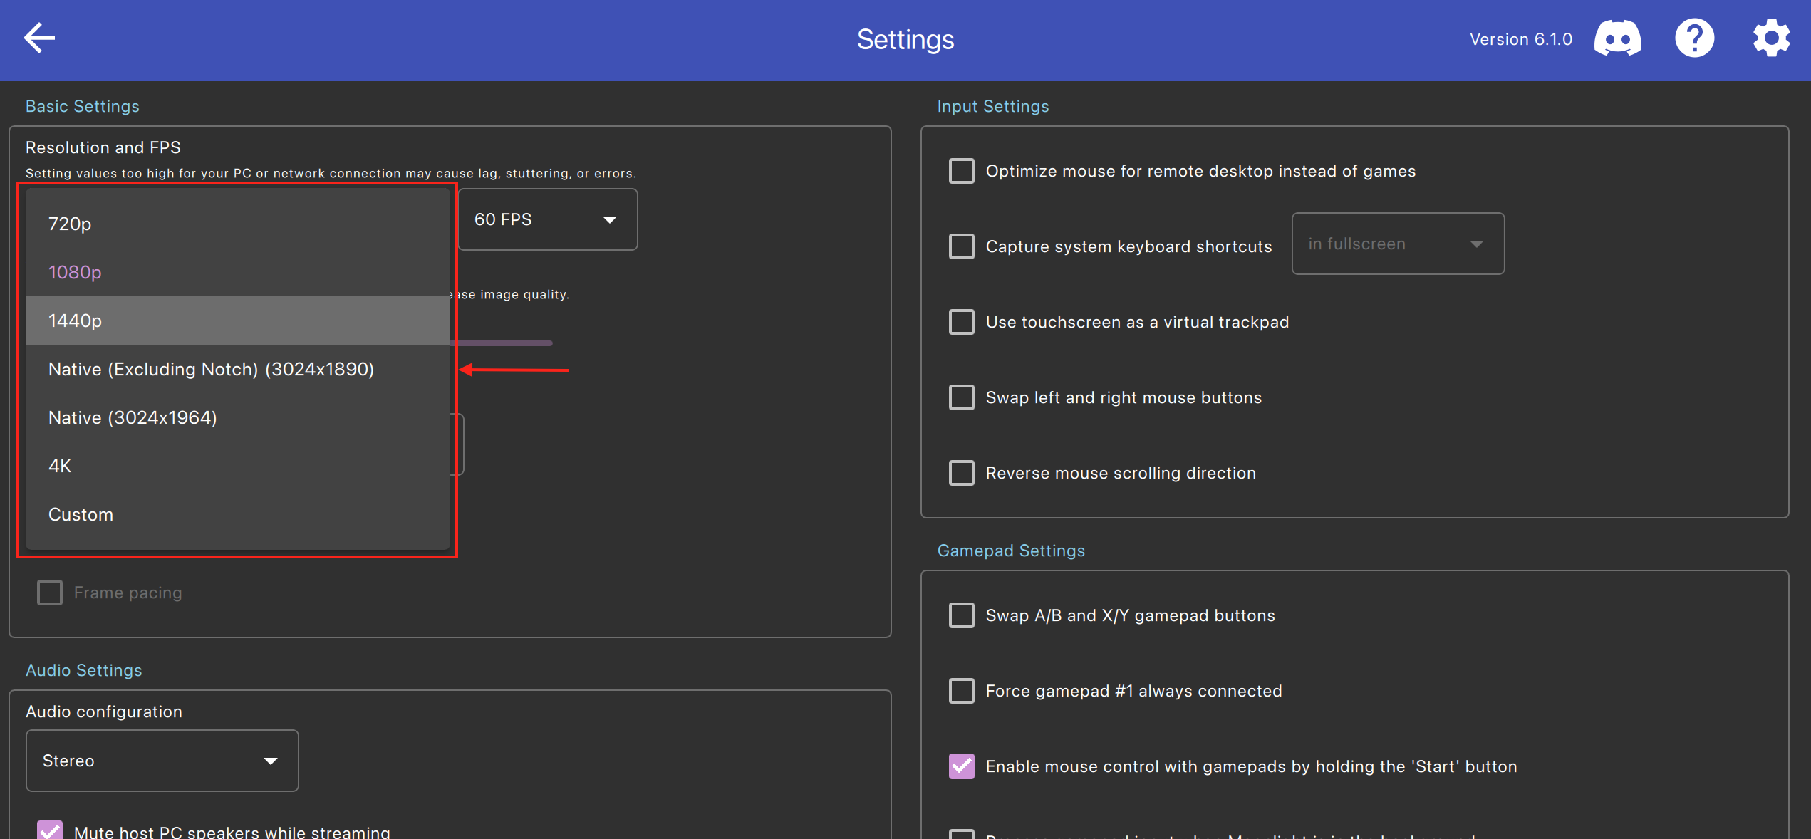The image size is (1811, 839).
Task: Click the back arrow to exit Settings
Action: coord(39,37)
